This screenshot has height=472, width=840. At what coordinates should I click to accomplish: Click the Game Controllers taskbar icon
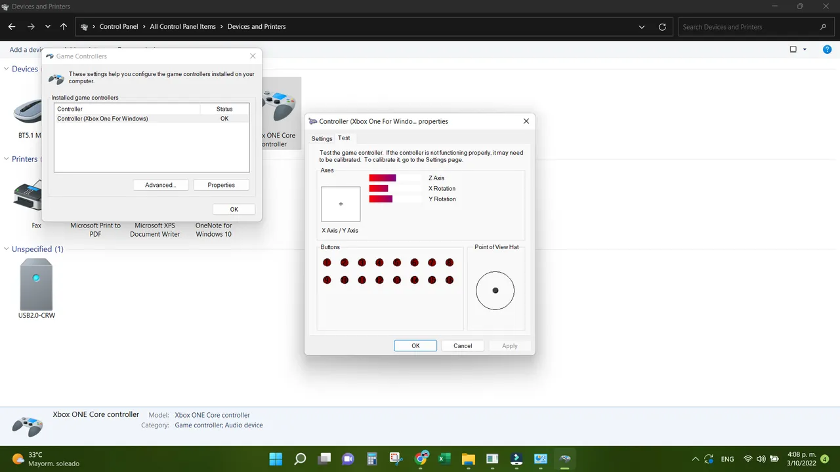click(564, 458)
